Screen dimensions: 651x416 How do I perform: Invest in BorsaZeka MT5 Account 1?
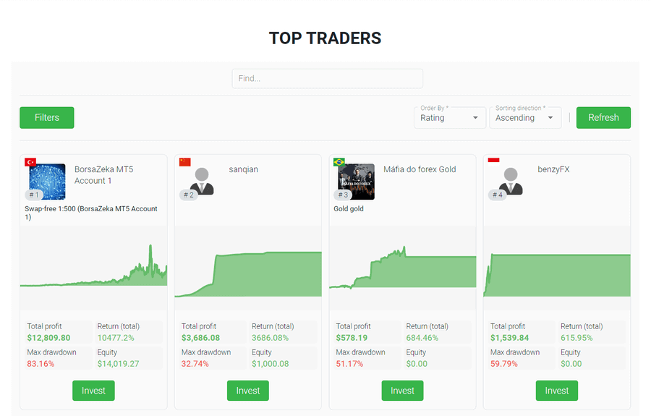click(x=93, y=391)
